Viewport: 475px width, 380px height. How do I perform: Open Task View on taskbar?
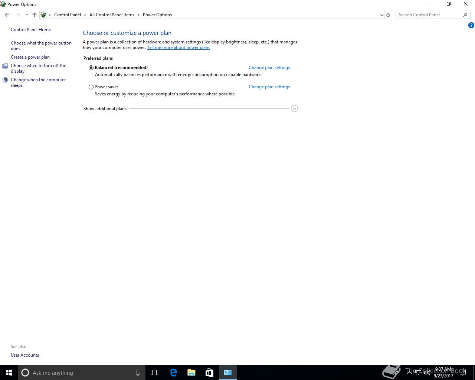tap(154, 373)
